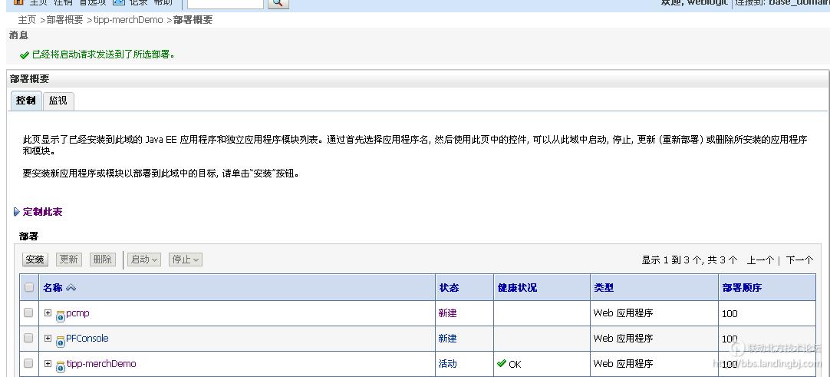The width and height of the screenshot is (830, 377).
Task: Open the pcmp deployment link
Action: 77,313
